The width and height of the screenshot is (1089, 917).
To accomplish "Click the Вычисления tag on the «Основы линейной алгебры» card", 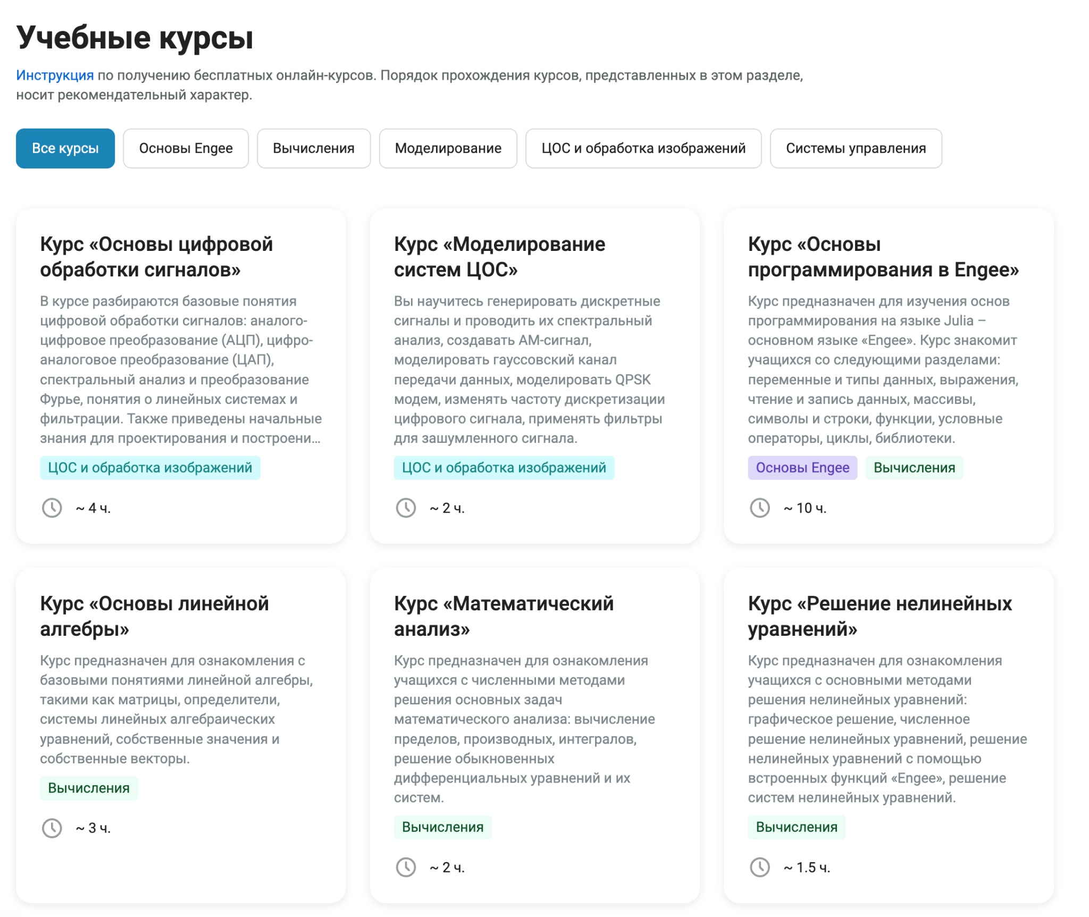I will tap(89, 788).
